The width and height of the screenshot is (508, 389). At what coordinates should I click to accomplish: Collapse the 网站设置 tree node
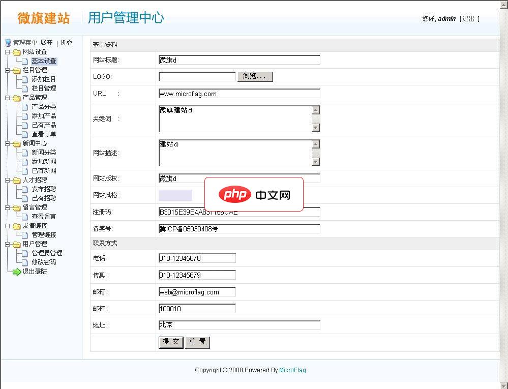[x=7, y=52]
